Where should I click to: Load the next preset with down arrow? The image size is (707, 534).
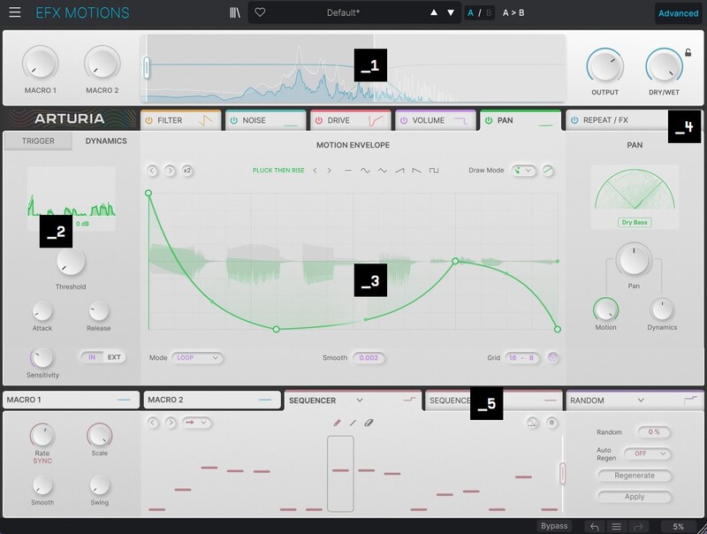[451, 12]
